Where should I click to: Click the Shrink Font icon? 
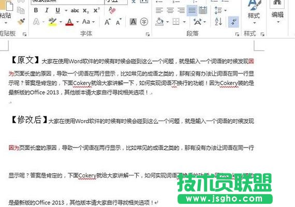(119, 22)
